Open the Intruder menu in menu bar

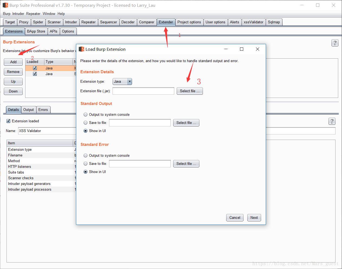18,14
